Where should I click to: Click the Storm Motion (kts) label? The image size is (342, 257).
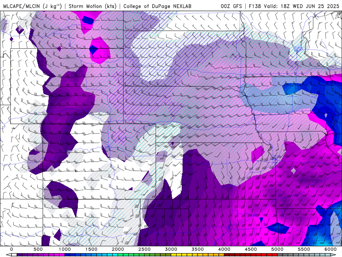click(93, 6)
